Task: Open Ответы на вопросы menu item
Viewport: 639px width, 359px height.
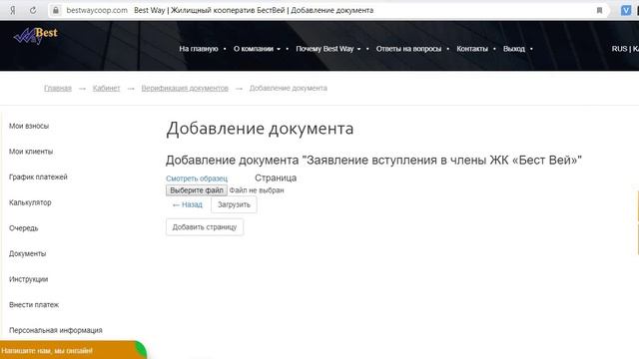Action: pyautogui.click(x=408, y=49)
